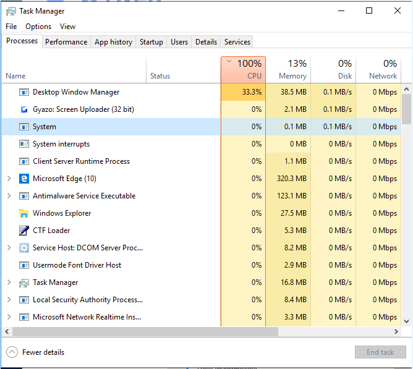Maximize the Task Manager window

point(369,11)
